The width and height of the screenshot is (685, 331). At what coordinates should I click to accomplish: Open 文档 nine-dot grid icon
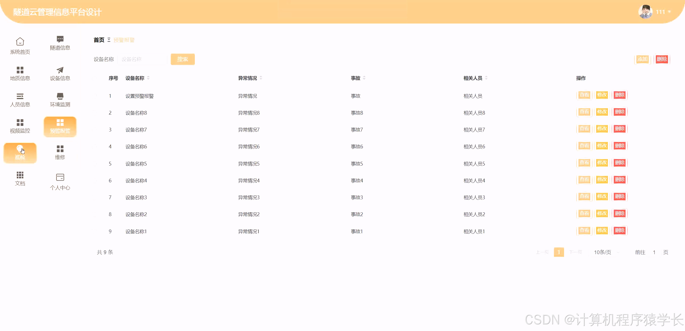[x=20, y=175]
